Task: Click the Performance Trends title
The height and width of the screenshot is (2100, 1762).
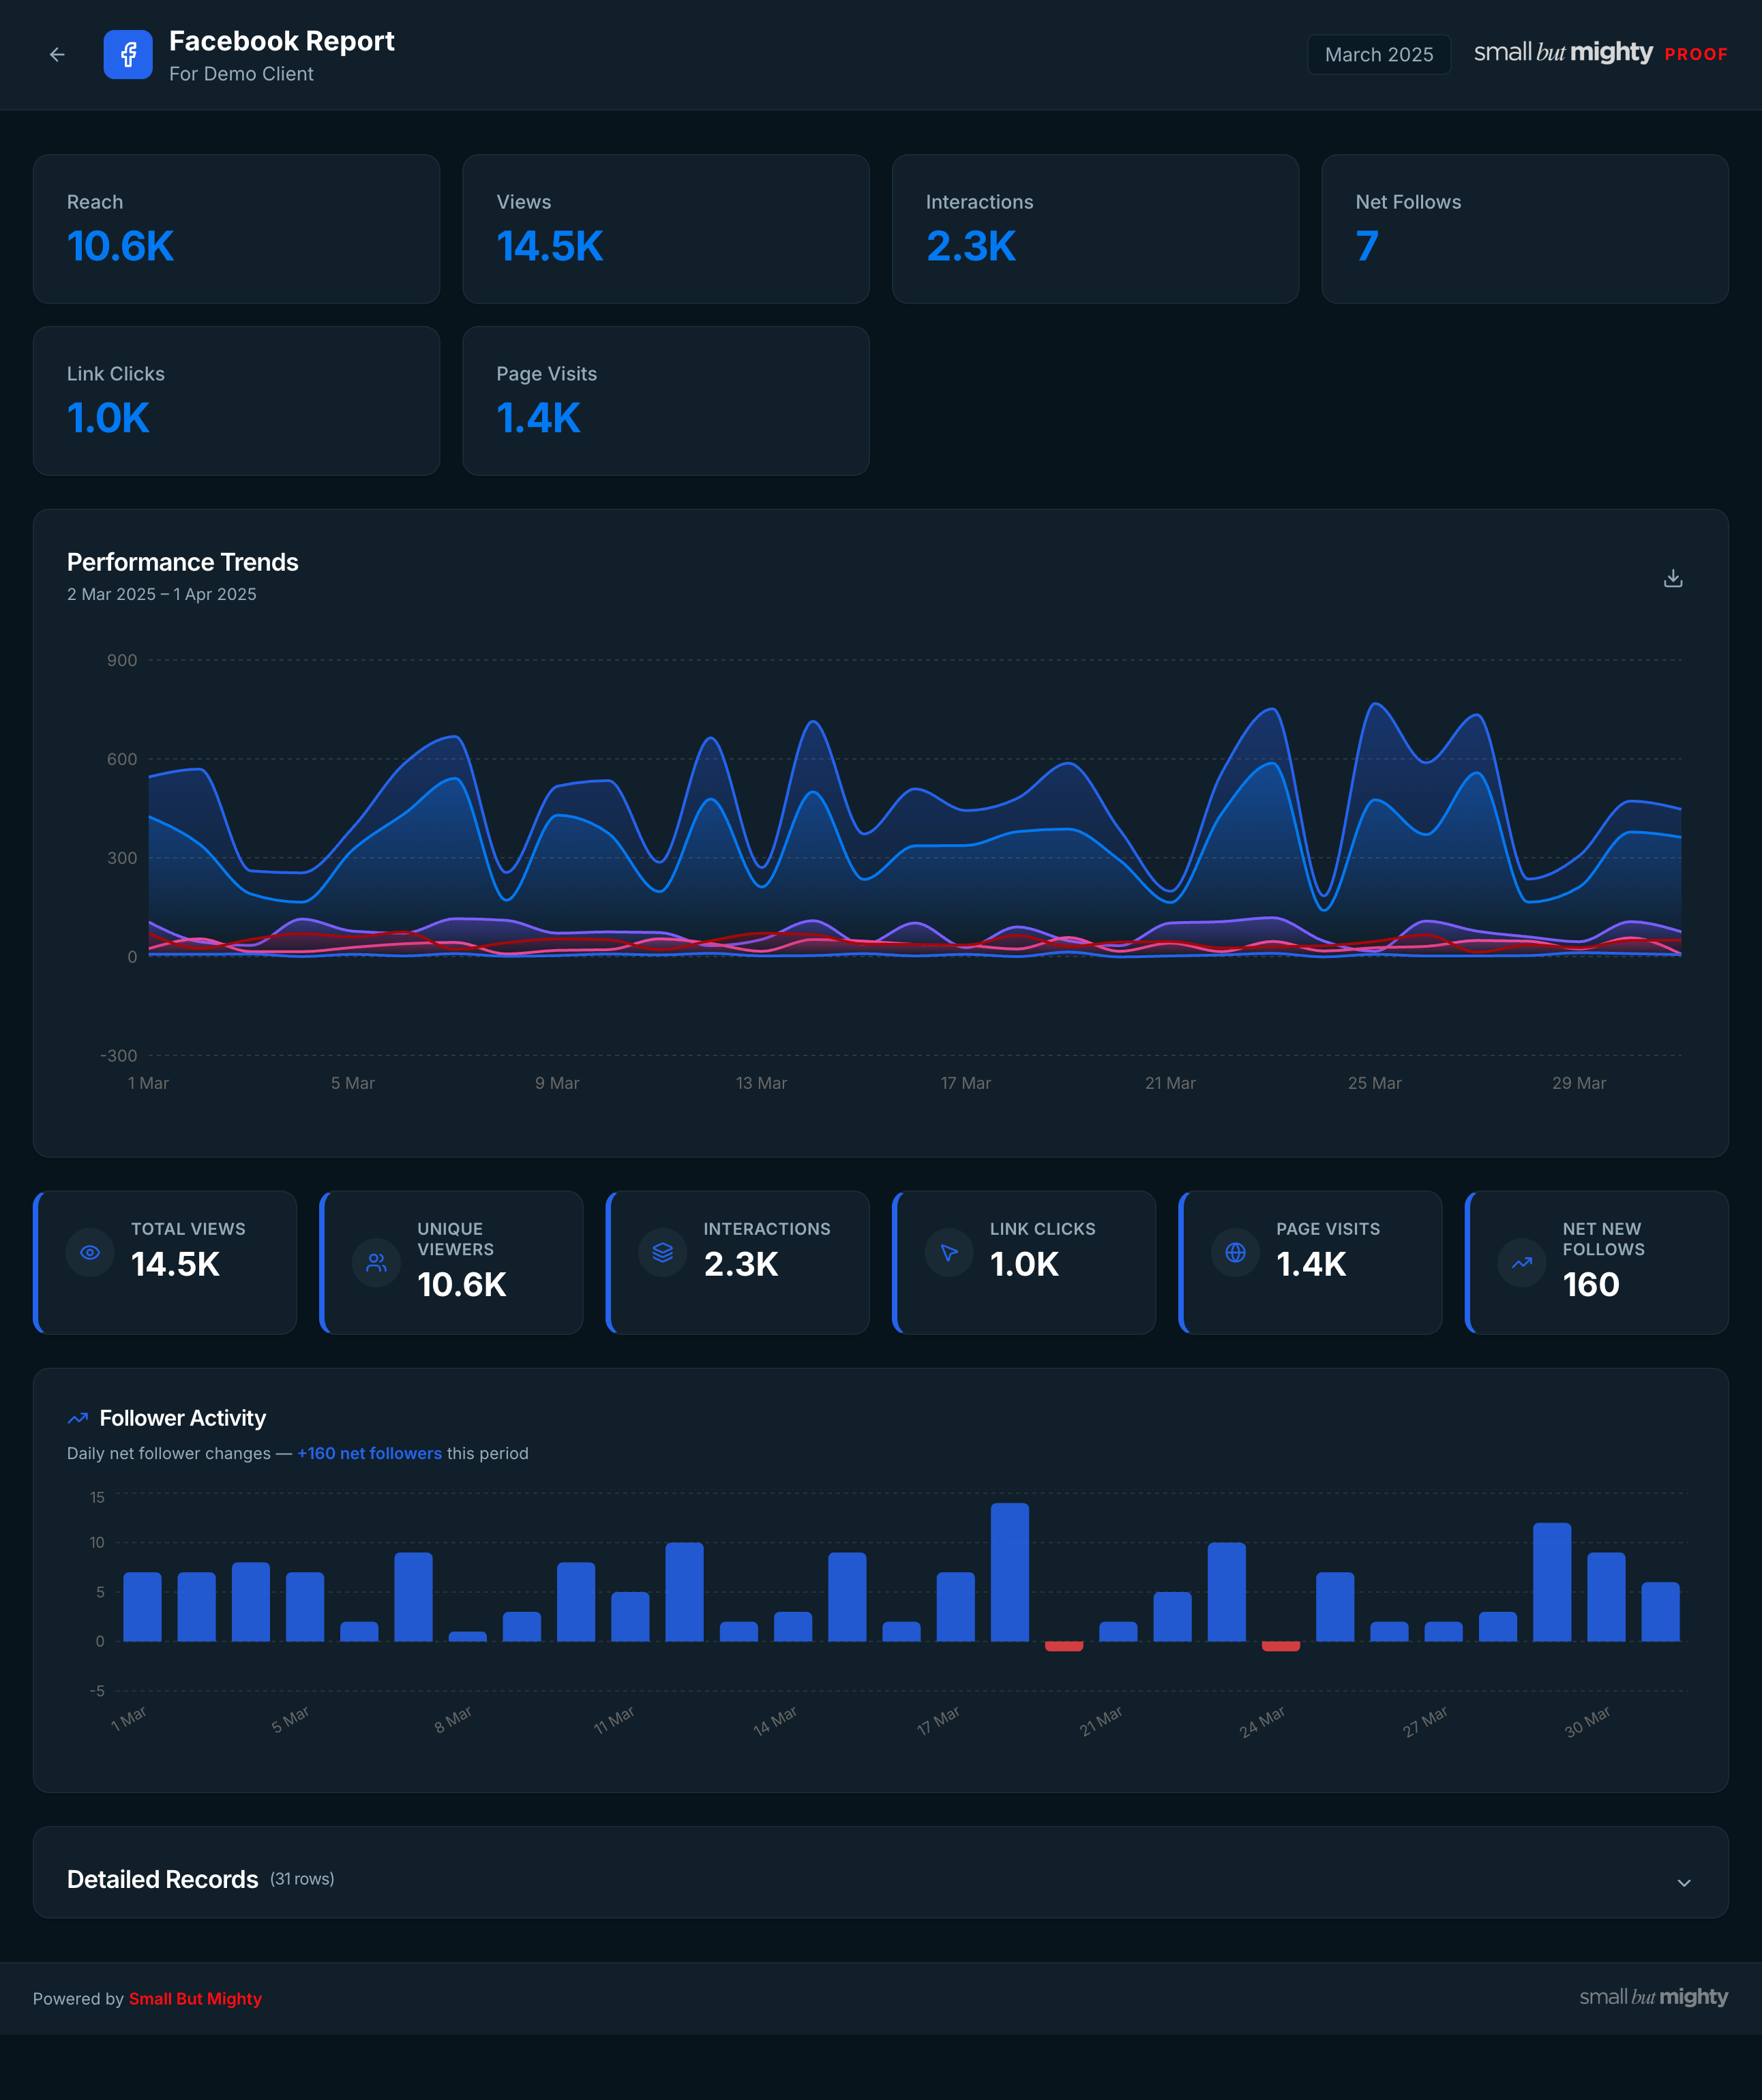Action: pos(183,562)
